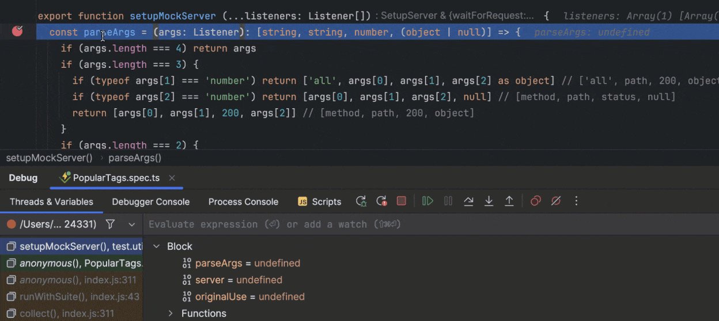
Task: Toggle Mute Breakpoints
Action: pyautogui.click(x=556, y=201)
